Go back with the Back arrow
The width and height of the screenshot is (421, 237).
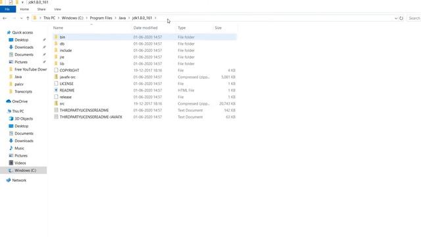5,18
